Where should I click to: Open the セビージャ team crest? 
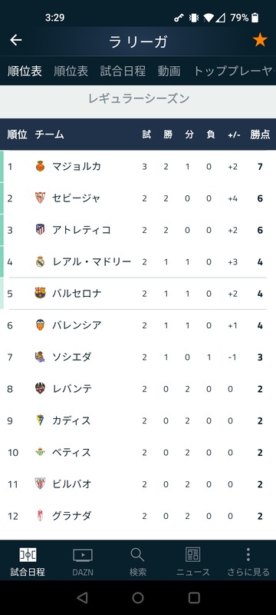pos(41,198)
